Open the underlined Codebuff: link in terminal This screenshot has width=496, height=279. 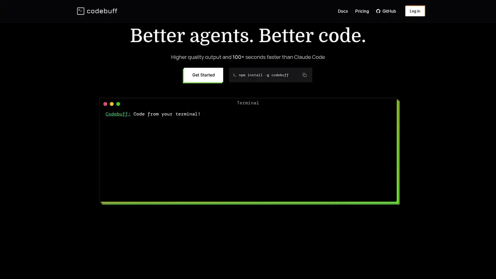click(118, 114)
